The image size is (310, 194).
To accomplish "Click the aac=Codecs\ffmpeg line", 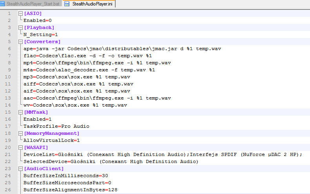I will pyautogui.click(x=97, y=98).
